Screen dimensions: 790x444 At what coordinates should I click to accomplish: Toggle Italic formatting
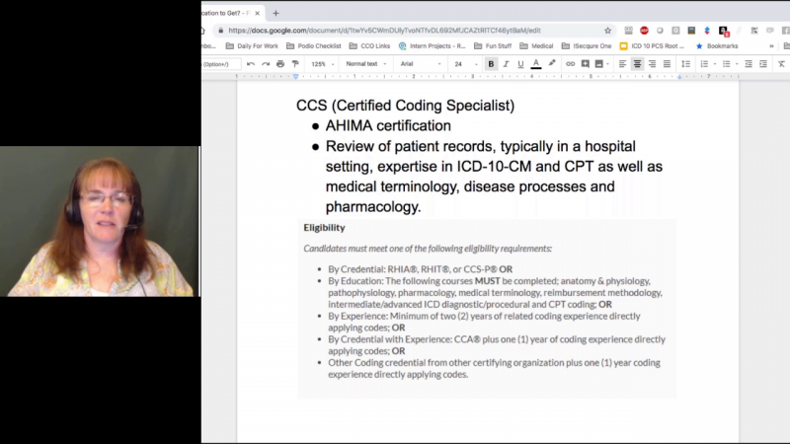coord(506,64)
